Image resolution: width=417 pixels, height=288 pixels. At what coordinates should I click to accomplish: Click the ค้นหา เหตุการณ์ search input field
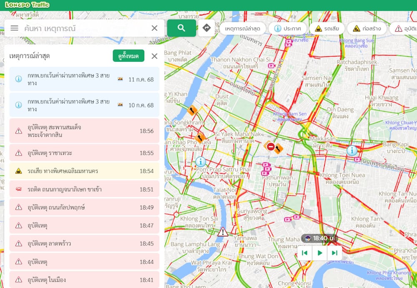click(x=83, y=28)
